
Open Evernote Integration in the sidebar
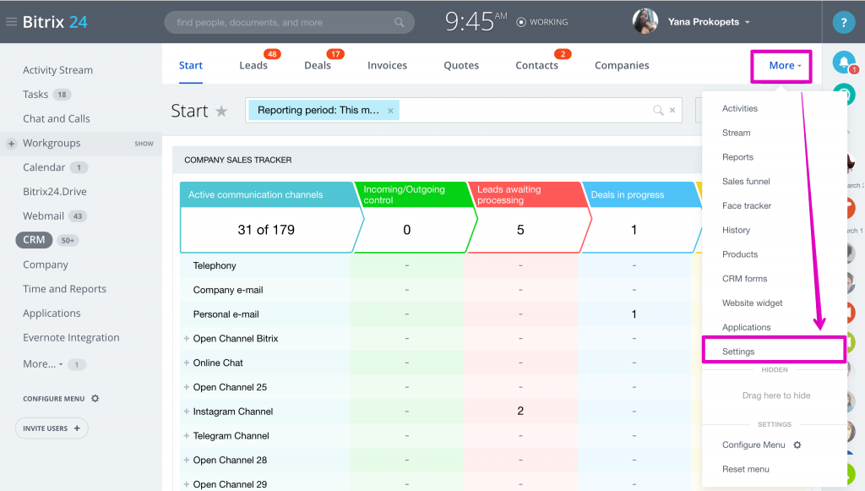(71, 338)
